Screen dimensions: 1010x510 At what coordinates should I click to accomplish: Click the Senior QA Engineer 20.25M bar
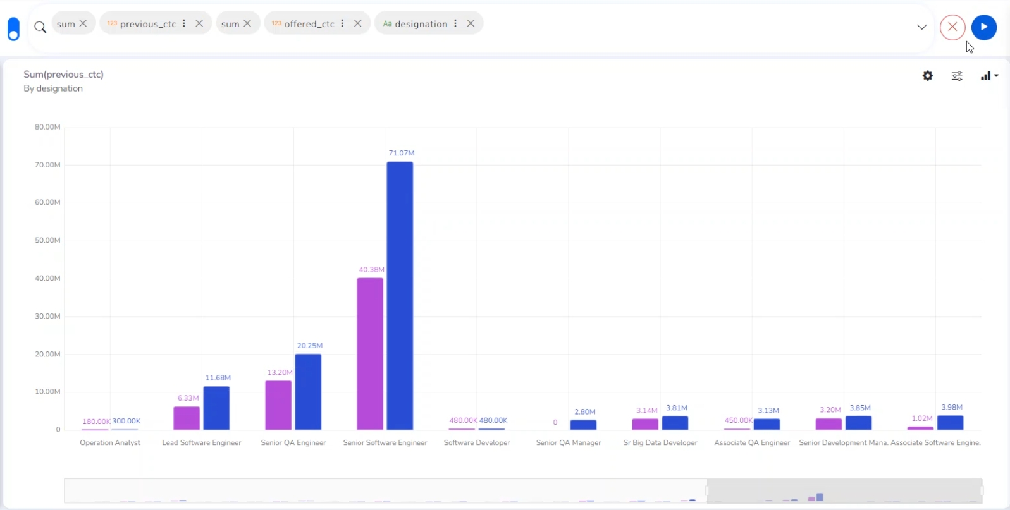[x=308, y=392]
